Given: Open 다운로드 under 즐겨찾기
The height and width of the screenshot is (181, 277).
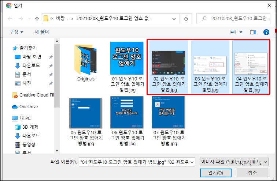Looking at the screenshot, I should [x=27, y=65].
